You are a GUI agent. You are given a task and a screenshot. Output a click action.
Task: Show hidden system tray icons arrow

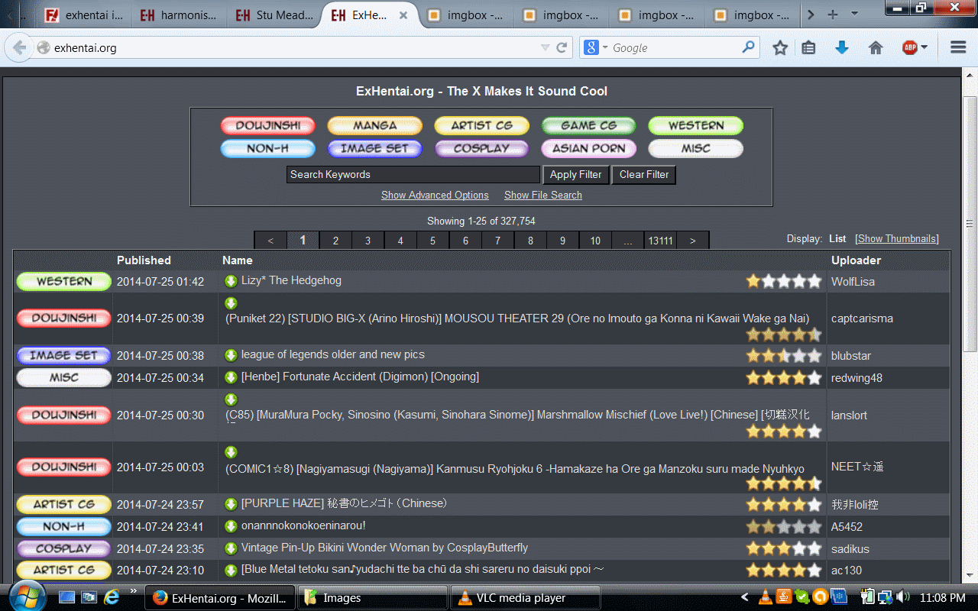[x=746, y=597]
